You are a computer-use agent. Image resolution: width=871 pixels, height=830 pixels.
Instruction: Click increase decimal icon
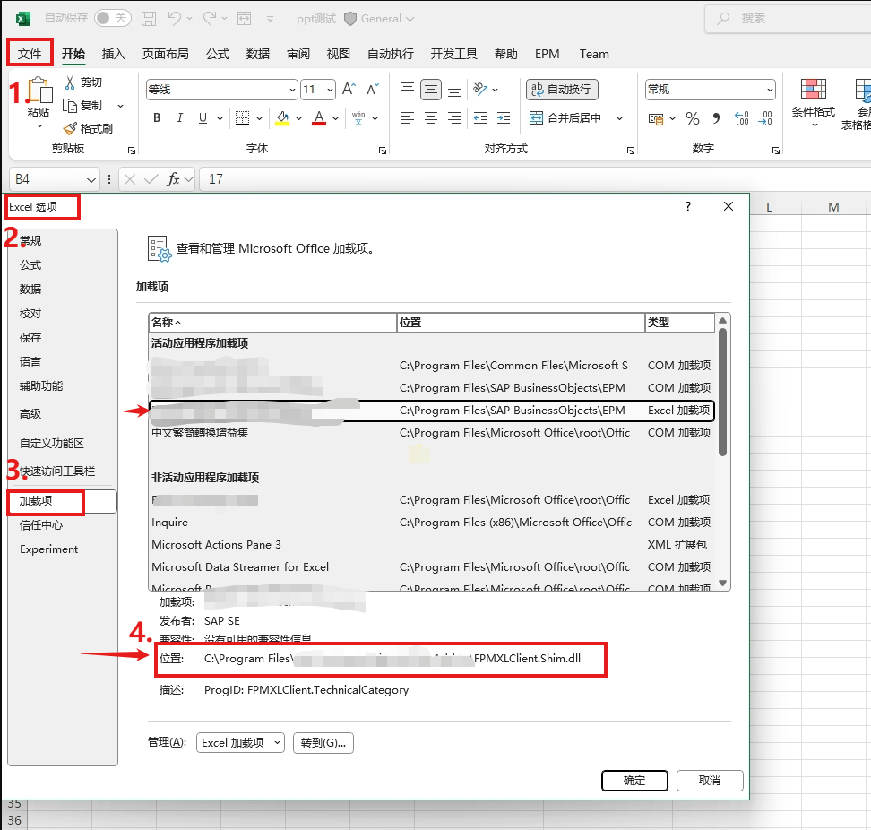[742, 118]
